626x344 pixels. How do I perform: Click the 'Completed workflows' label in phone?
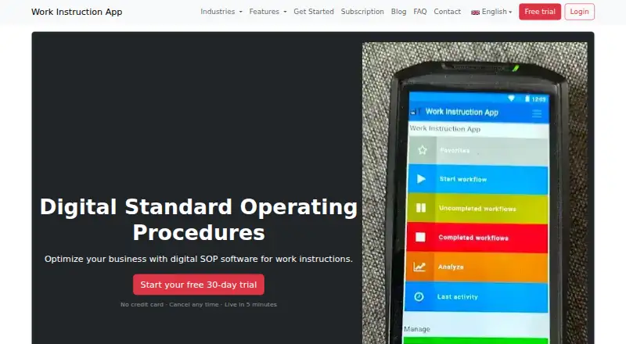(x=473, y=238)
